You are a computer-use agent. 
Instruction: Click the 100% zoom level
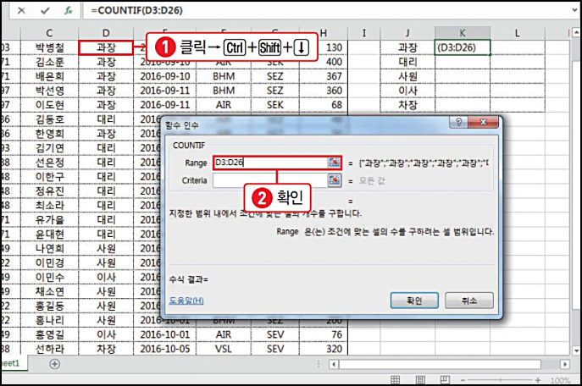click(x=560, y=380)
